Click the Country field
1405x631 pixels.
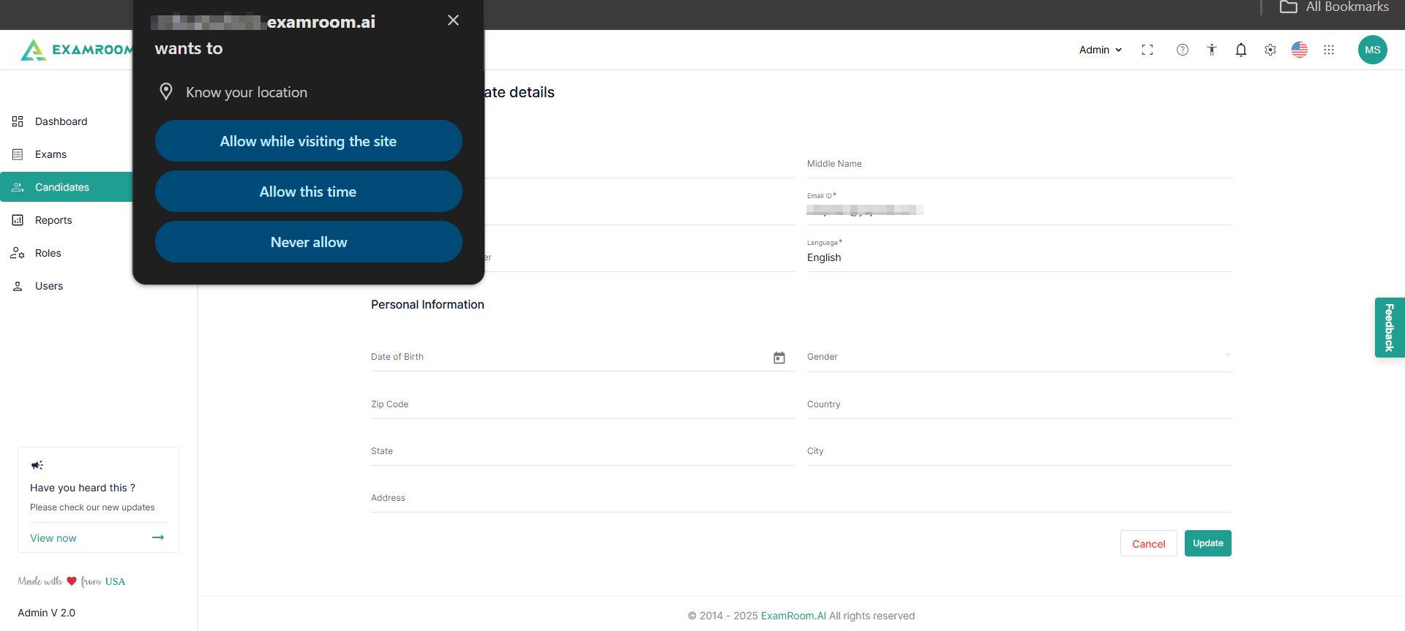pos(1019,404)
